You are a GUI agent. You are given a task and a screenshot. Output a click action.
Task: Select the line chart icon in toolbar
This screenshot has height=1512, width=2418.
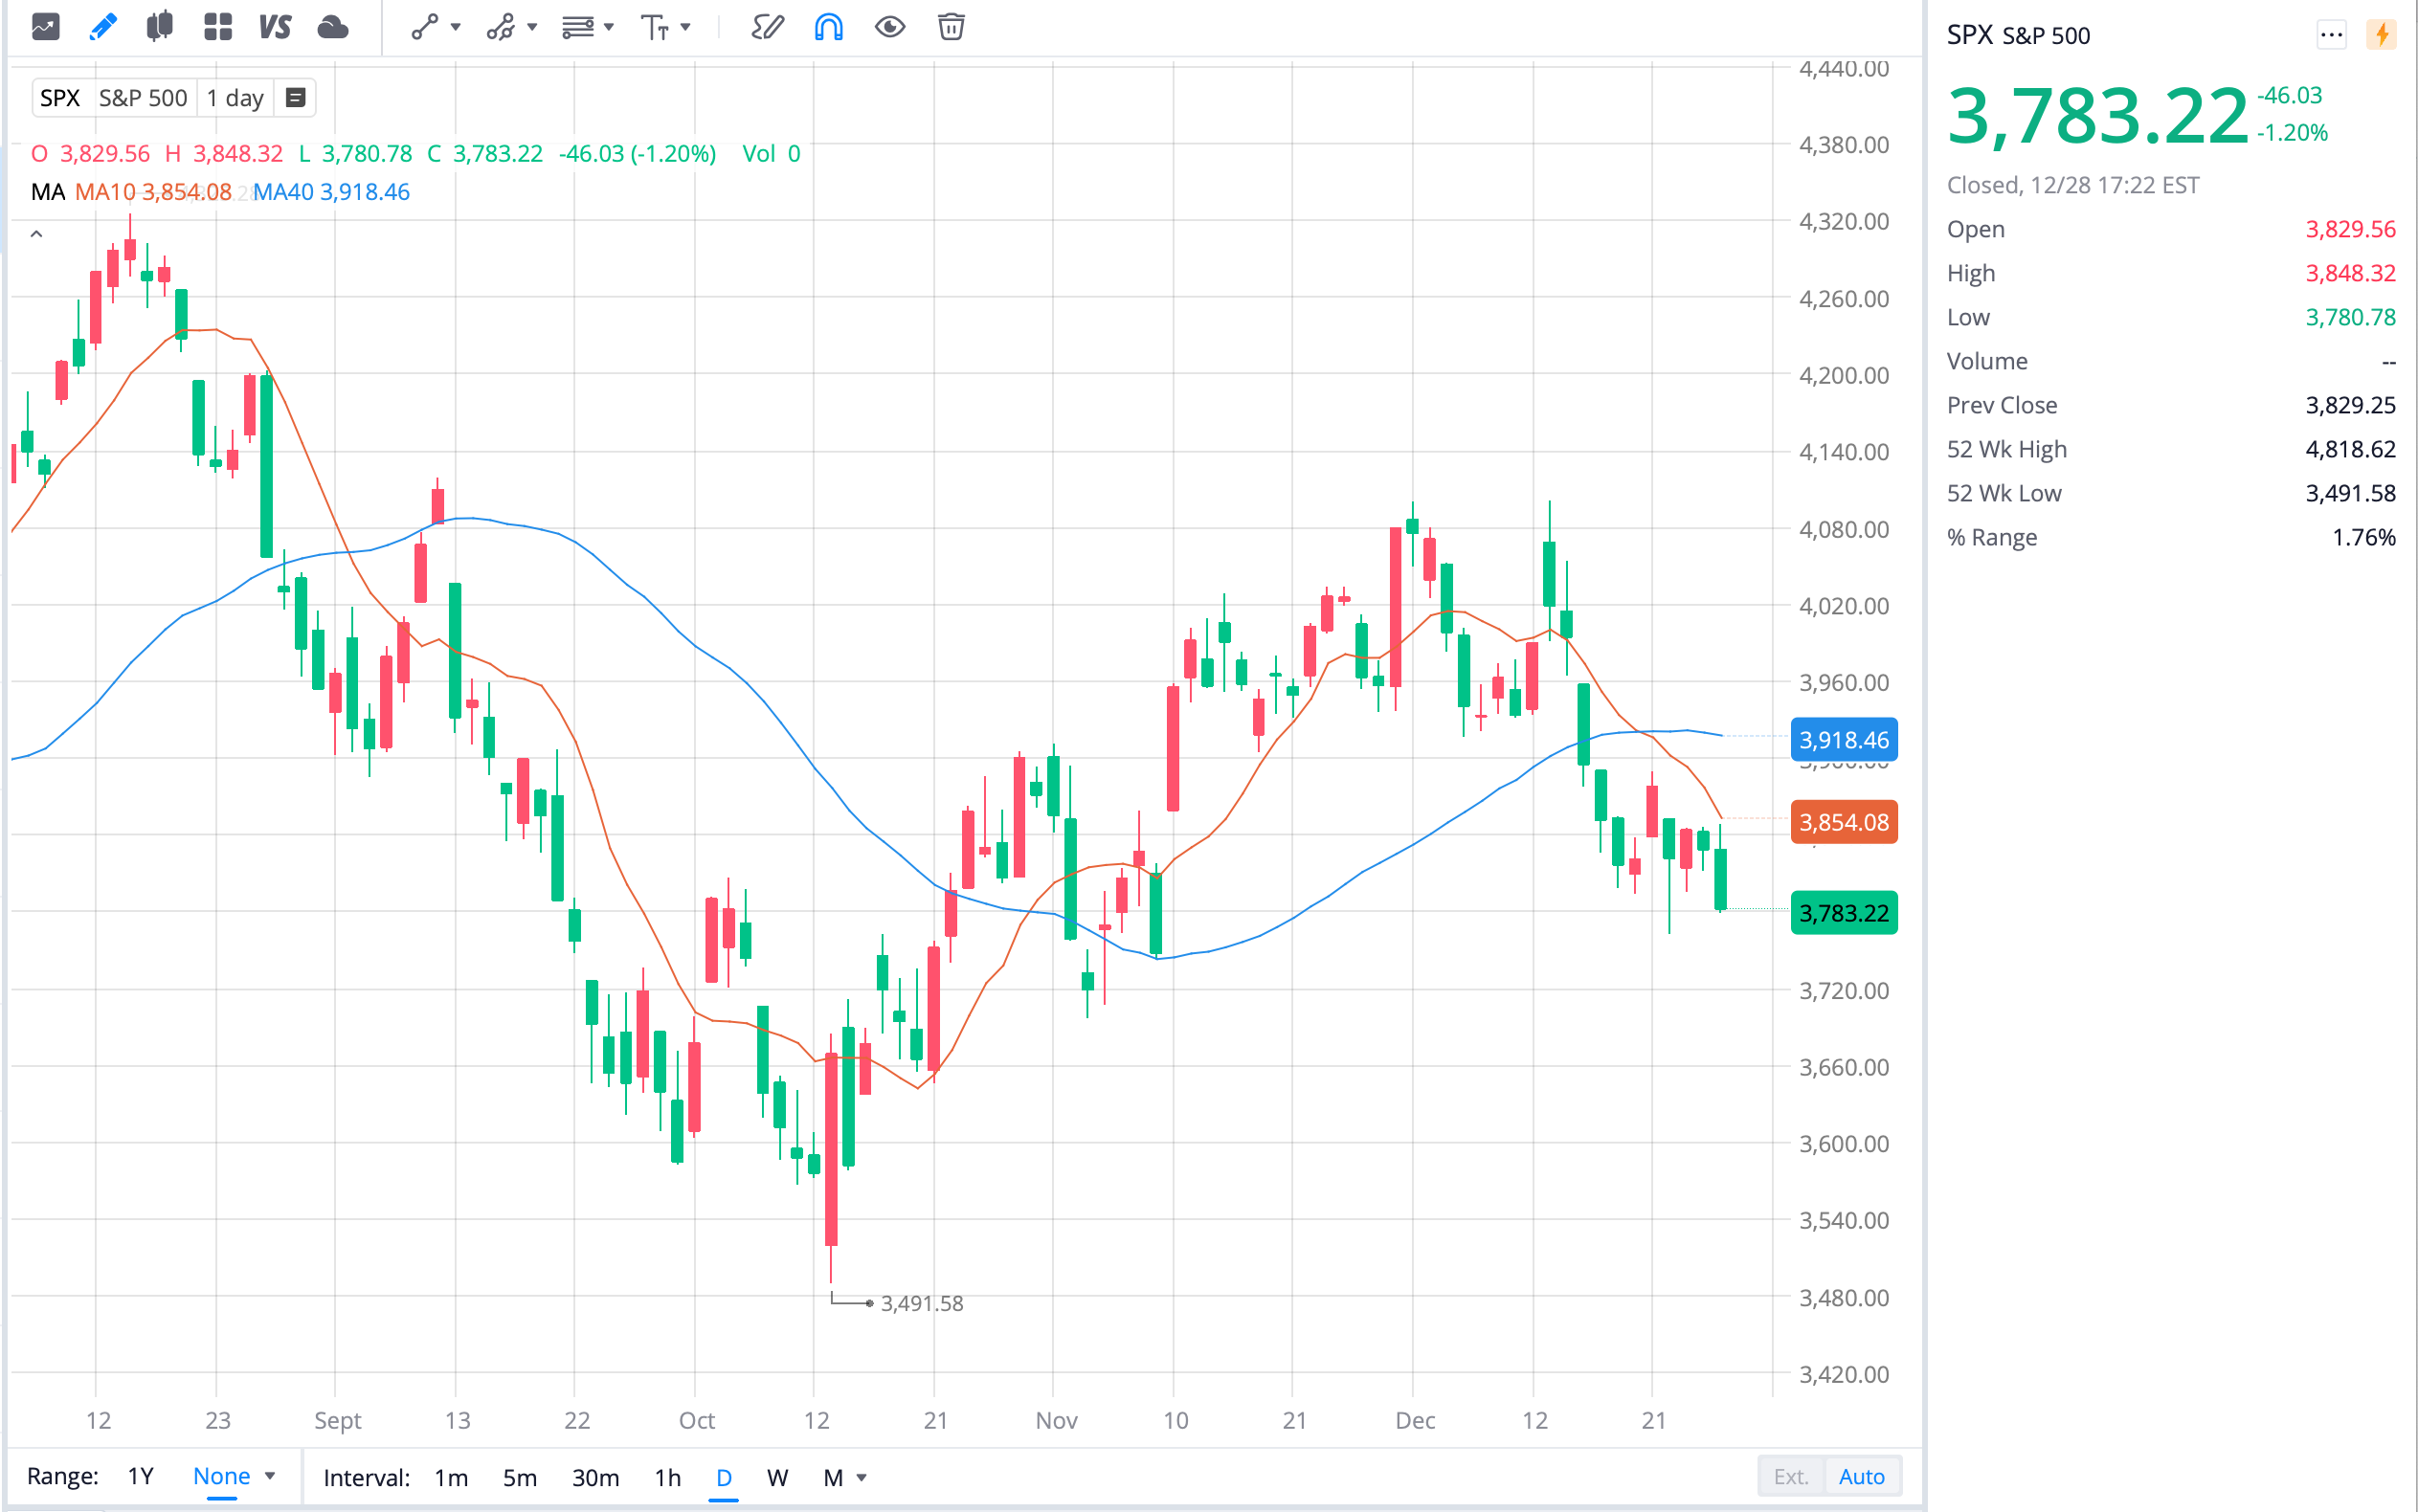[46, 27]
